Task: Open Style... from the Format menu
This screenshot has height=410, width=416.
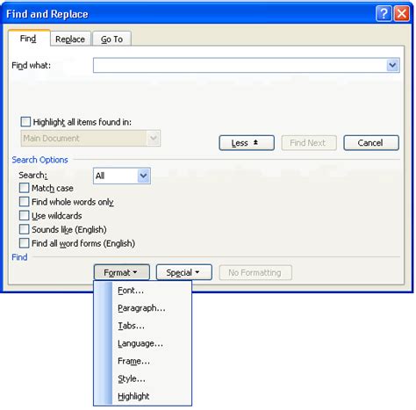Action: tap(143, 378)
